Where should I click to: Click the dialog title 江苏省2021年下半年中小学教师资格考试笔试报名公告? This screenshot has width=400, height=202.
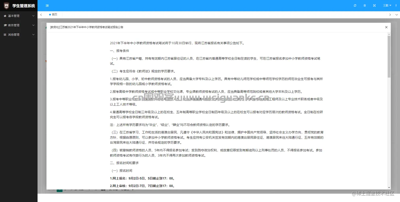pyautogui.click(x=92, y=27)
